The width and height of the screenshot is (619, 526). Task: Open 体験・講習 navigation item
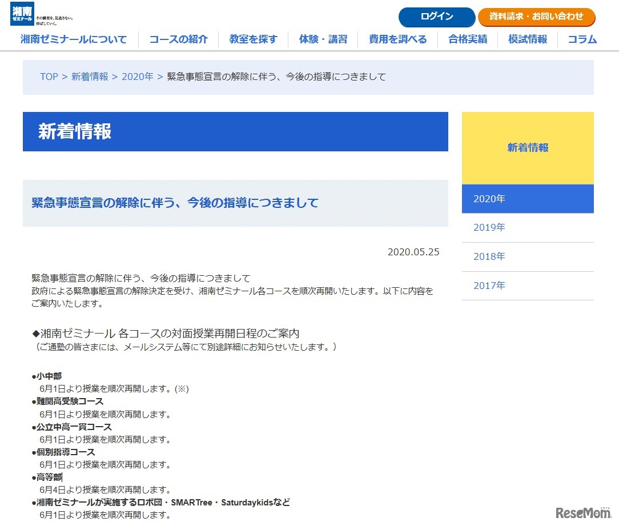(323, 39)
